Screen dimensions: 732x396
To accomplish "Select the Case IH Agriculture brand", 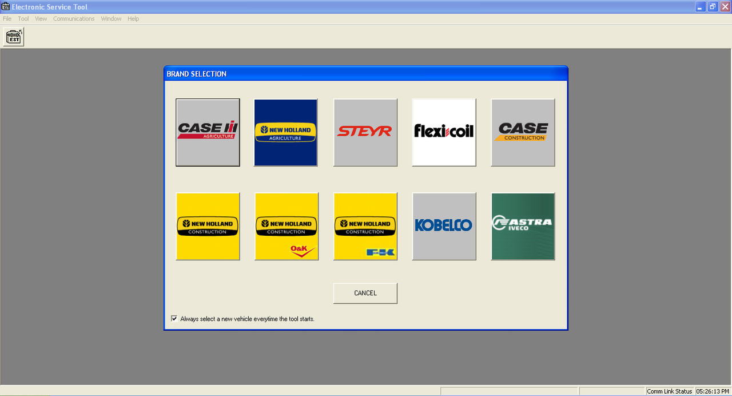I will [x=208, y=132].
